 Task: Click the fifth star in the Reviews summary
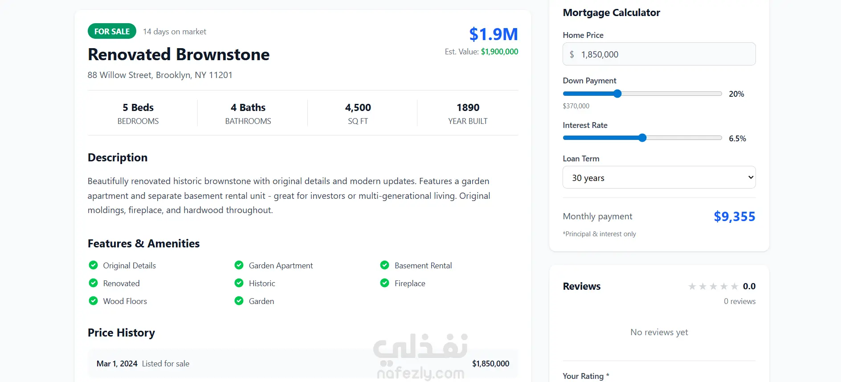click(x=735, y=286)
